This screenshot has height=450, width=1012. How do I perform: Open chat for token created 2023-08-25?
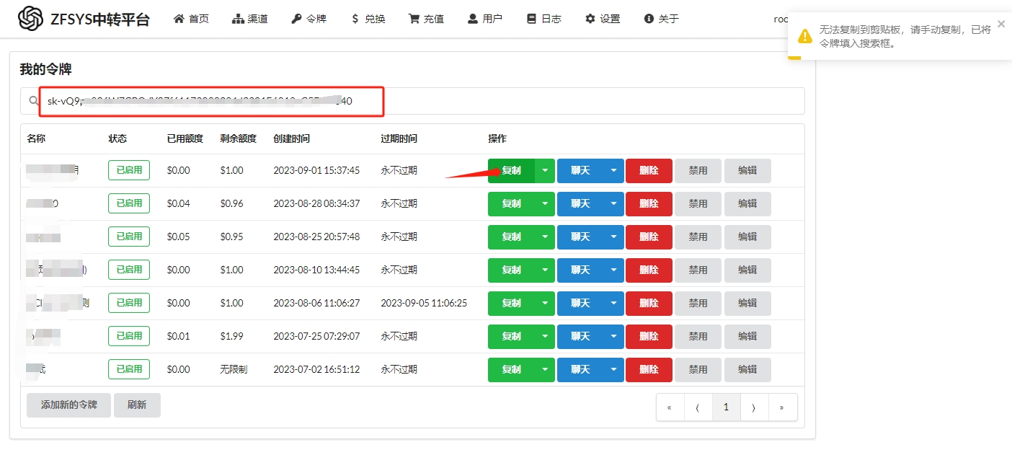[x=580, y=237]
